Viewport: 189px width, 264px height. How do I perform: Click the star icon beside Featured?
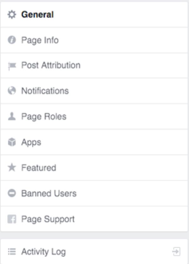(x=12, y=168)
